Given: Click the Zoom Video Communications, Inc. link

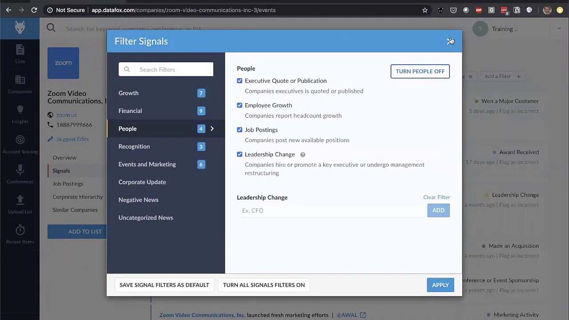Looking at the screenshot, I should point(202,315).
